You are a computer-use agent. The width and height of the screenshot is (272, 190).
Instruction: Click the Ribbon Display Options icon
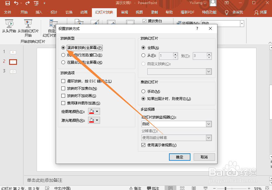pyautogui.click(x=227, y=3)
